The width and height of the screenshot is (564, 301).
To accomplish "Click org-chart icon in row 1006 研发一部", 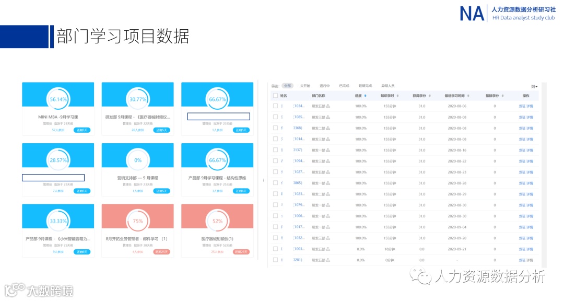I will 328,216.
